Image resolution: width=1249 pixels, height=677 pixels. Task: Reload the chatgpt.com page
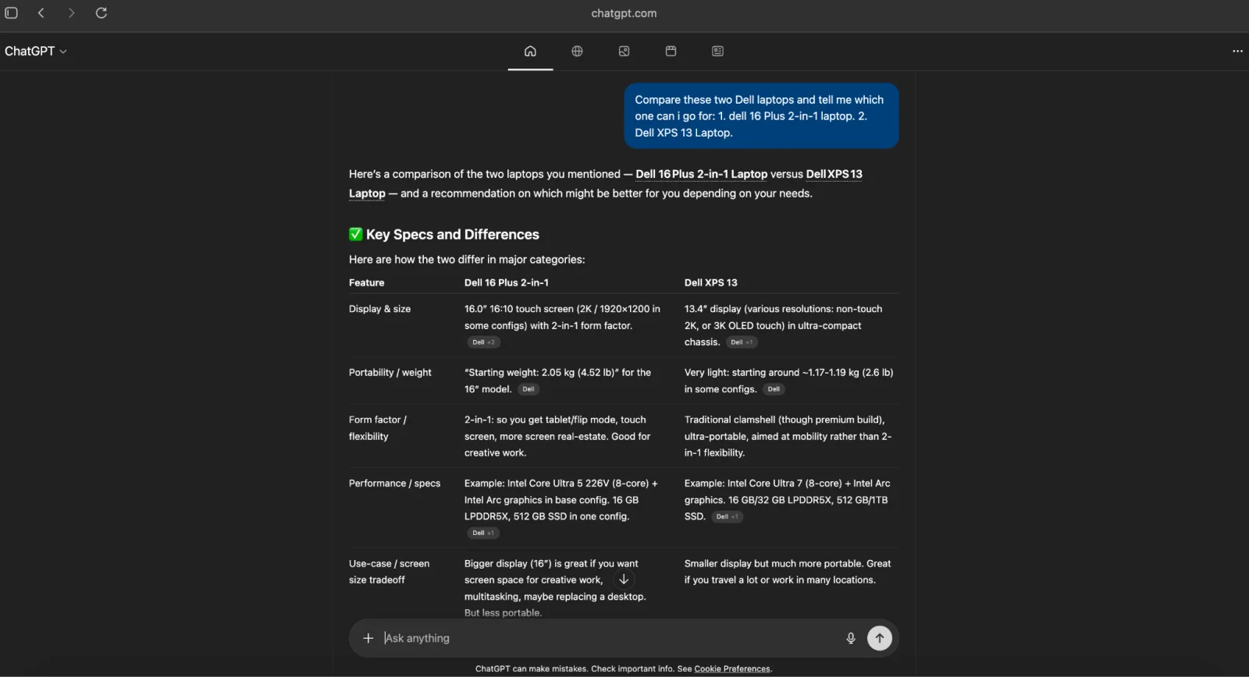pos(101,12)
